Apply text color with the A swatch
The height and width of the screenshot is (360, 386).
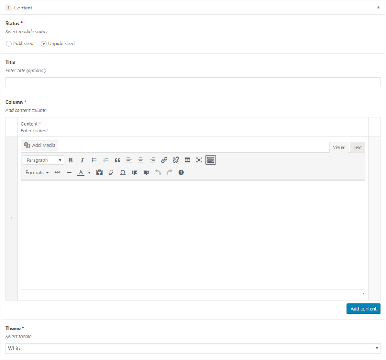tap(81, 173)
